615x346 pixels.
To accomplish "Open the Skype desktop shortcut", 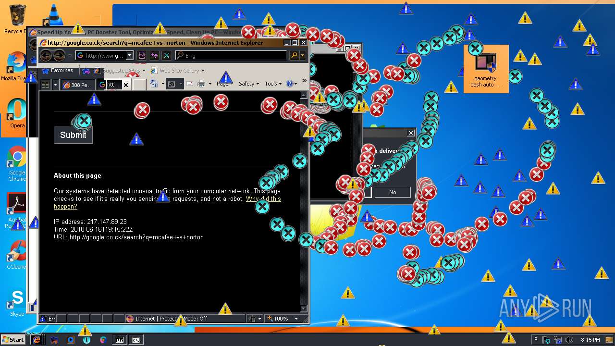I will point(17,303).
